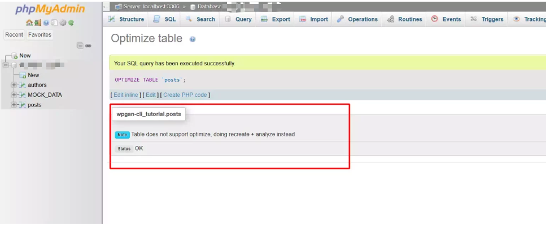Open help icon beside Optimize table heading

[x=193, y=39]
